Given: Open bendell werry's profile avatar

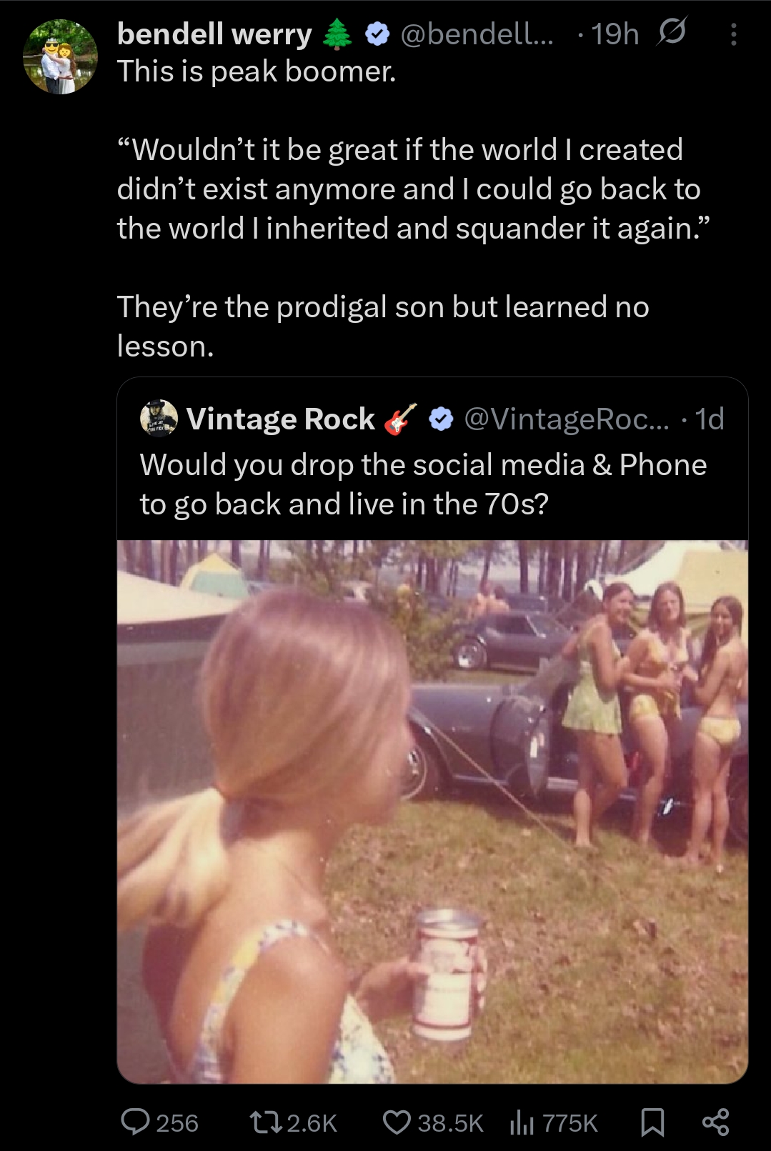Looking at the screenshot, I should coord(60,57).
